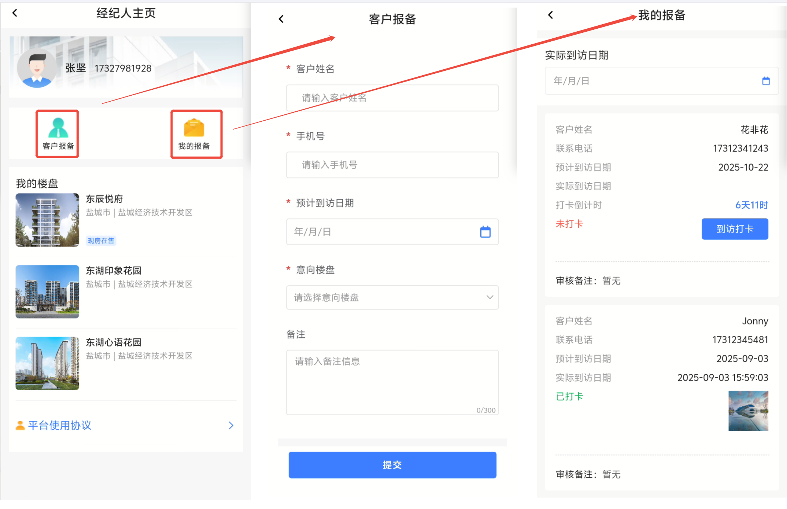The height and width of the screenshot is (509, 787).
Task: Expand the 意向楼盘 dropdown
Action: coord(392,297)
